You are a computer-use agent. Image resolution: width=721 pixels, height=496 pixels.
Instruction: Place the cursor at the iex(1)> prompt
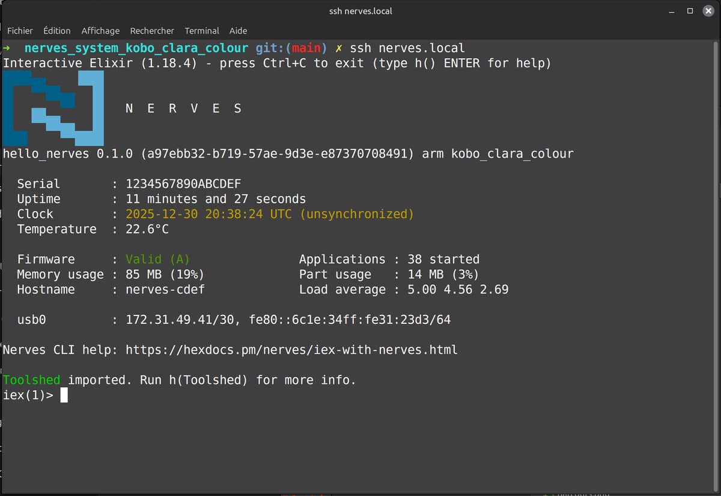[64, 395]
